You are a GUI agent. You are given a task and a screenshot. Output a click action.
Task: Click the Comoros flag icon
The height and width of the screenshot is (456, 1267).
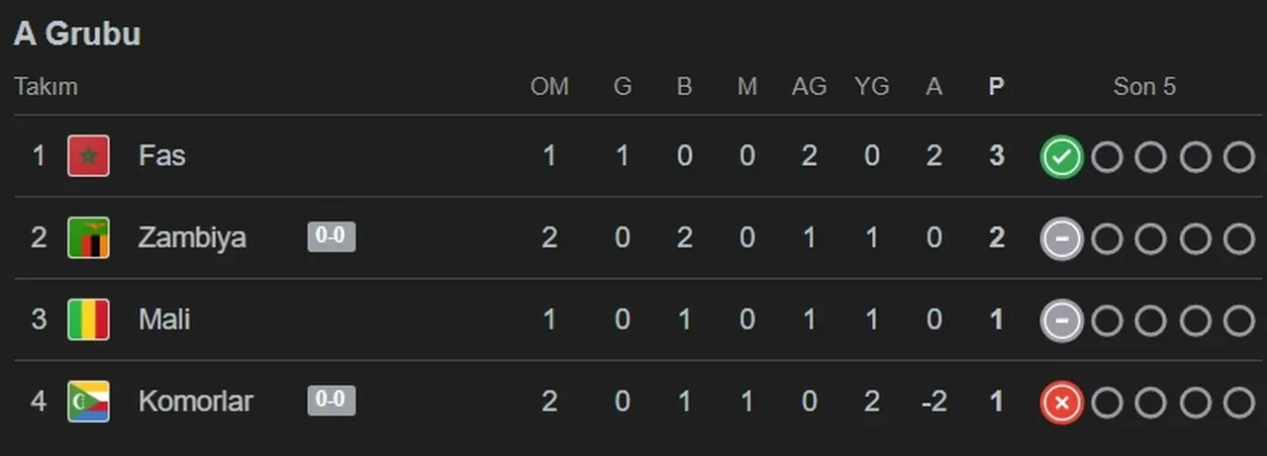88,402
